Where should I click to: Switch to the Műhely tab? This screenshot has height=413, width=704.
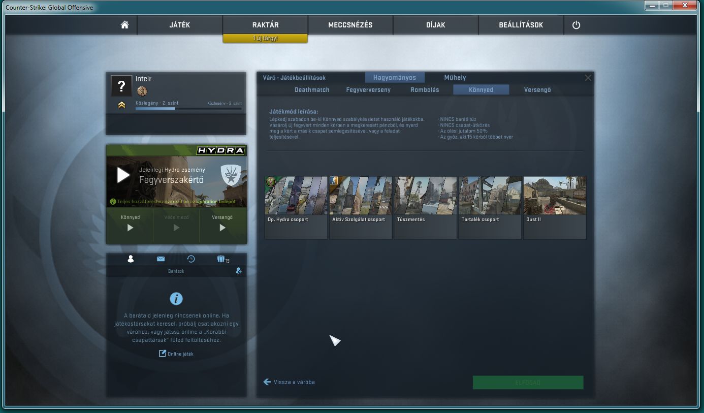point(455,78)
